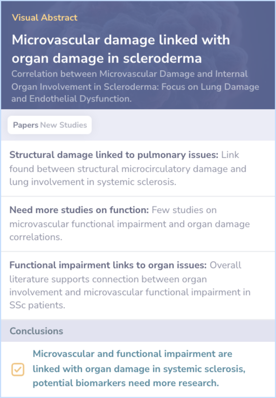Screen dimensions: 276x398
Task: Click "potential biomarkers need more research" line
Action: [126, 383]
